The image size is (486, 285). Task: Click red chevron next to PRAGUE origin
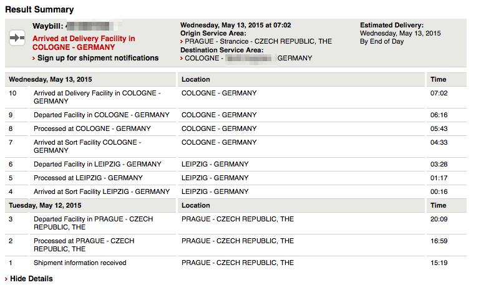182,42
